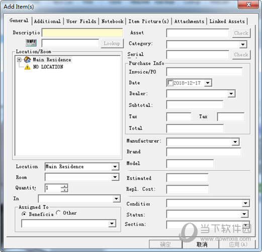The image size is (262, 252).
Task: Open the Date picker dropdown arrow
Action: pyautogui.click(x=208, y=83)
